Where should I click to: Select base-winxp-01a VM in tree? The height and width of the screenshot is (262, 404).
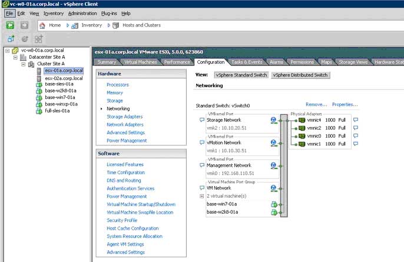pyautogui.click(x=61, y=104)
